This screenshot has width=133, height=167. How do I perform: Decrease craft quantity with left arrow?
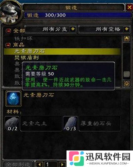click(x=40, y=164)
